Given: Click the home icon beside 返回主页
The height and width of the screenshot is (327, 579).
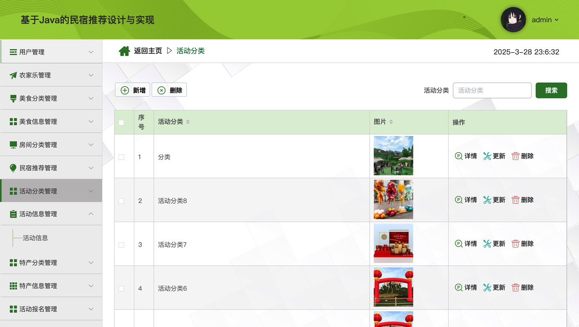Looking at the screenshot, I should (x=124, y=51).
